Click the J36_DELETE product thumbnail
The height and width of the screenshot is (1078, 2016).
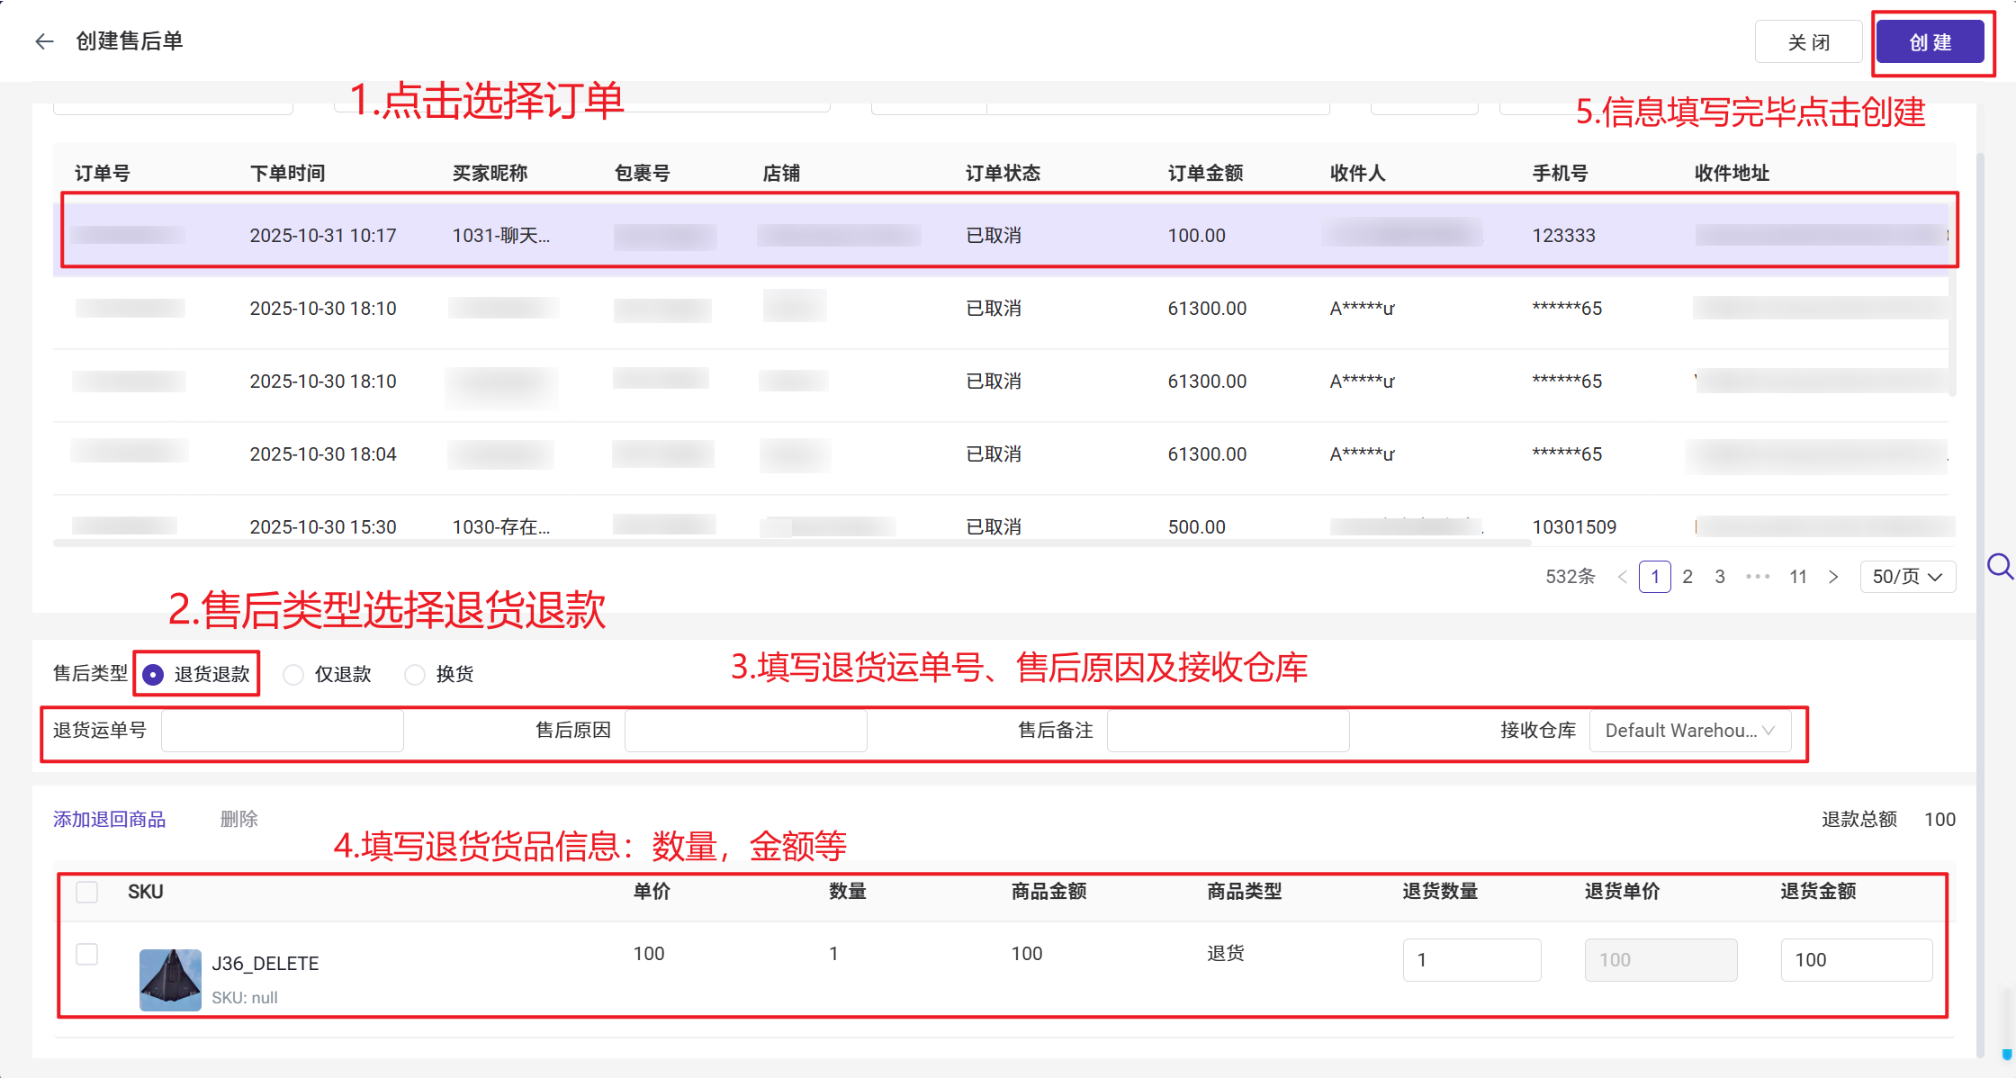[170, 979]
